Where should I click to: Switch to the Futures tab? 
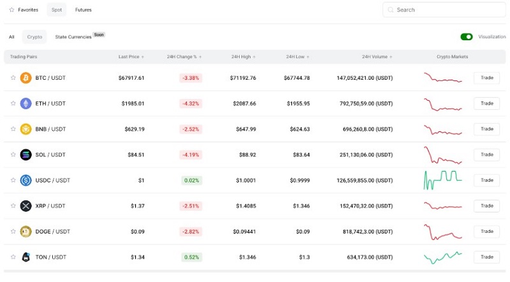(x=83, y=10)
